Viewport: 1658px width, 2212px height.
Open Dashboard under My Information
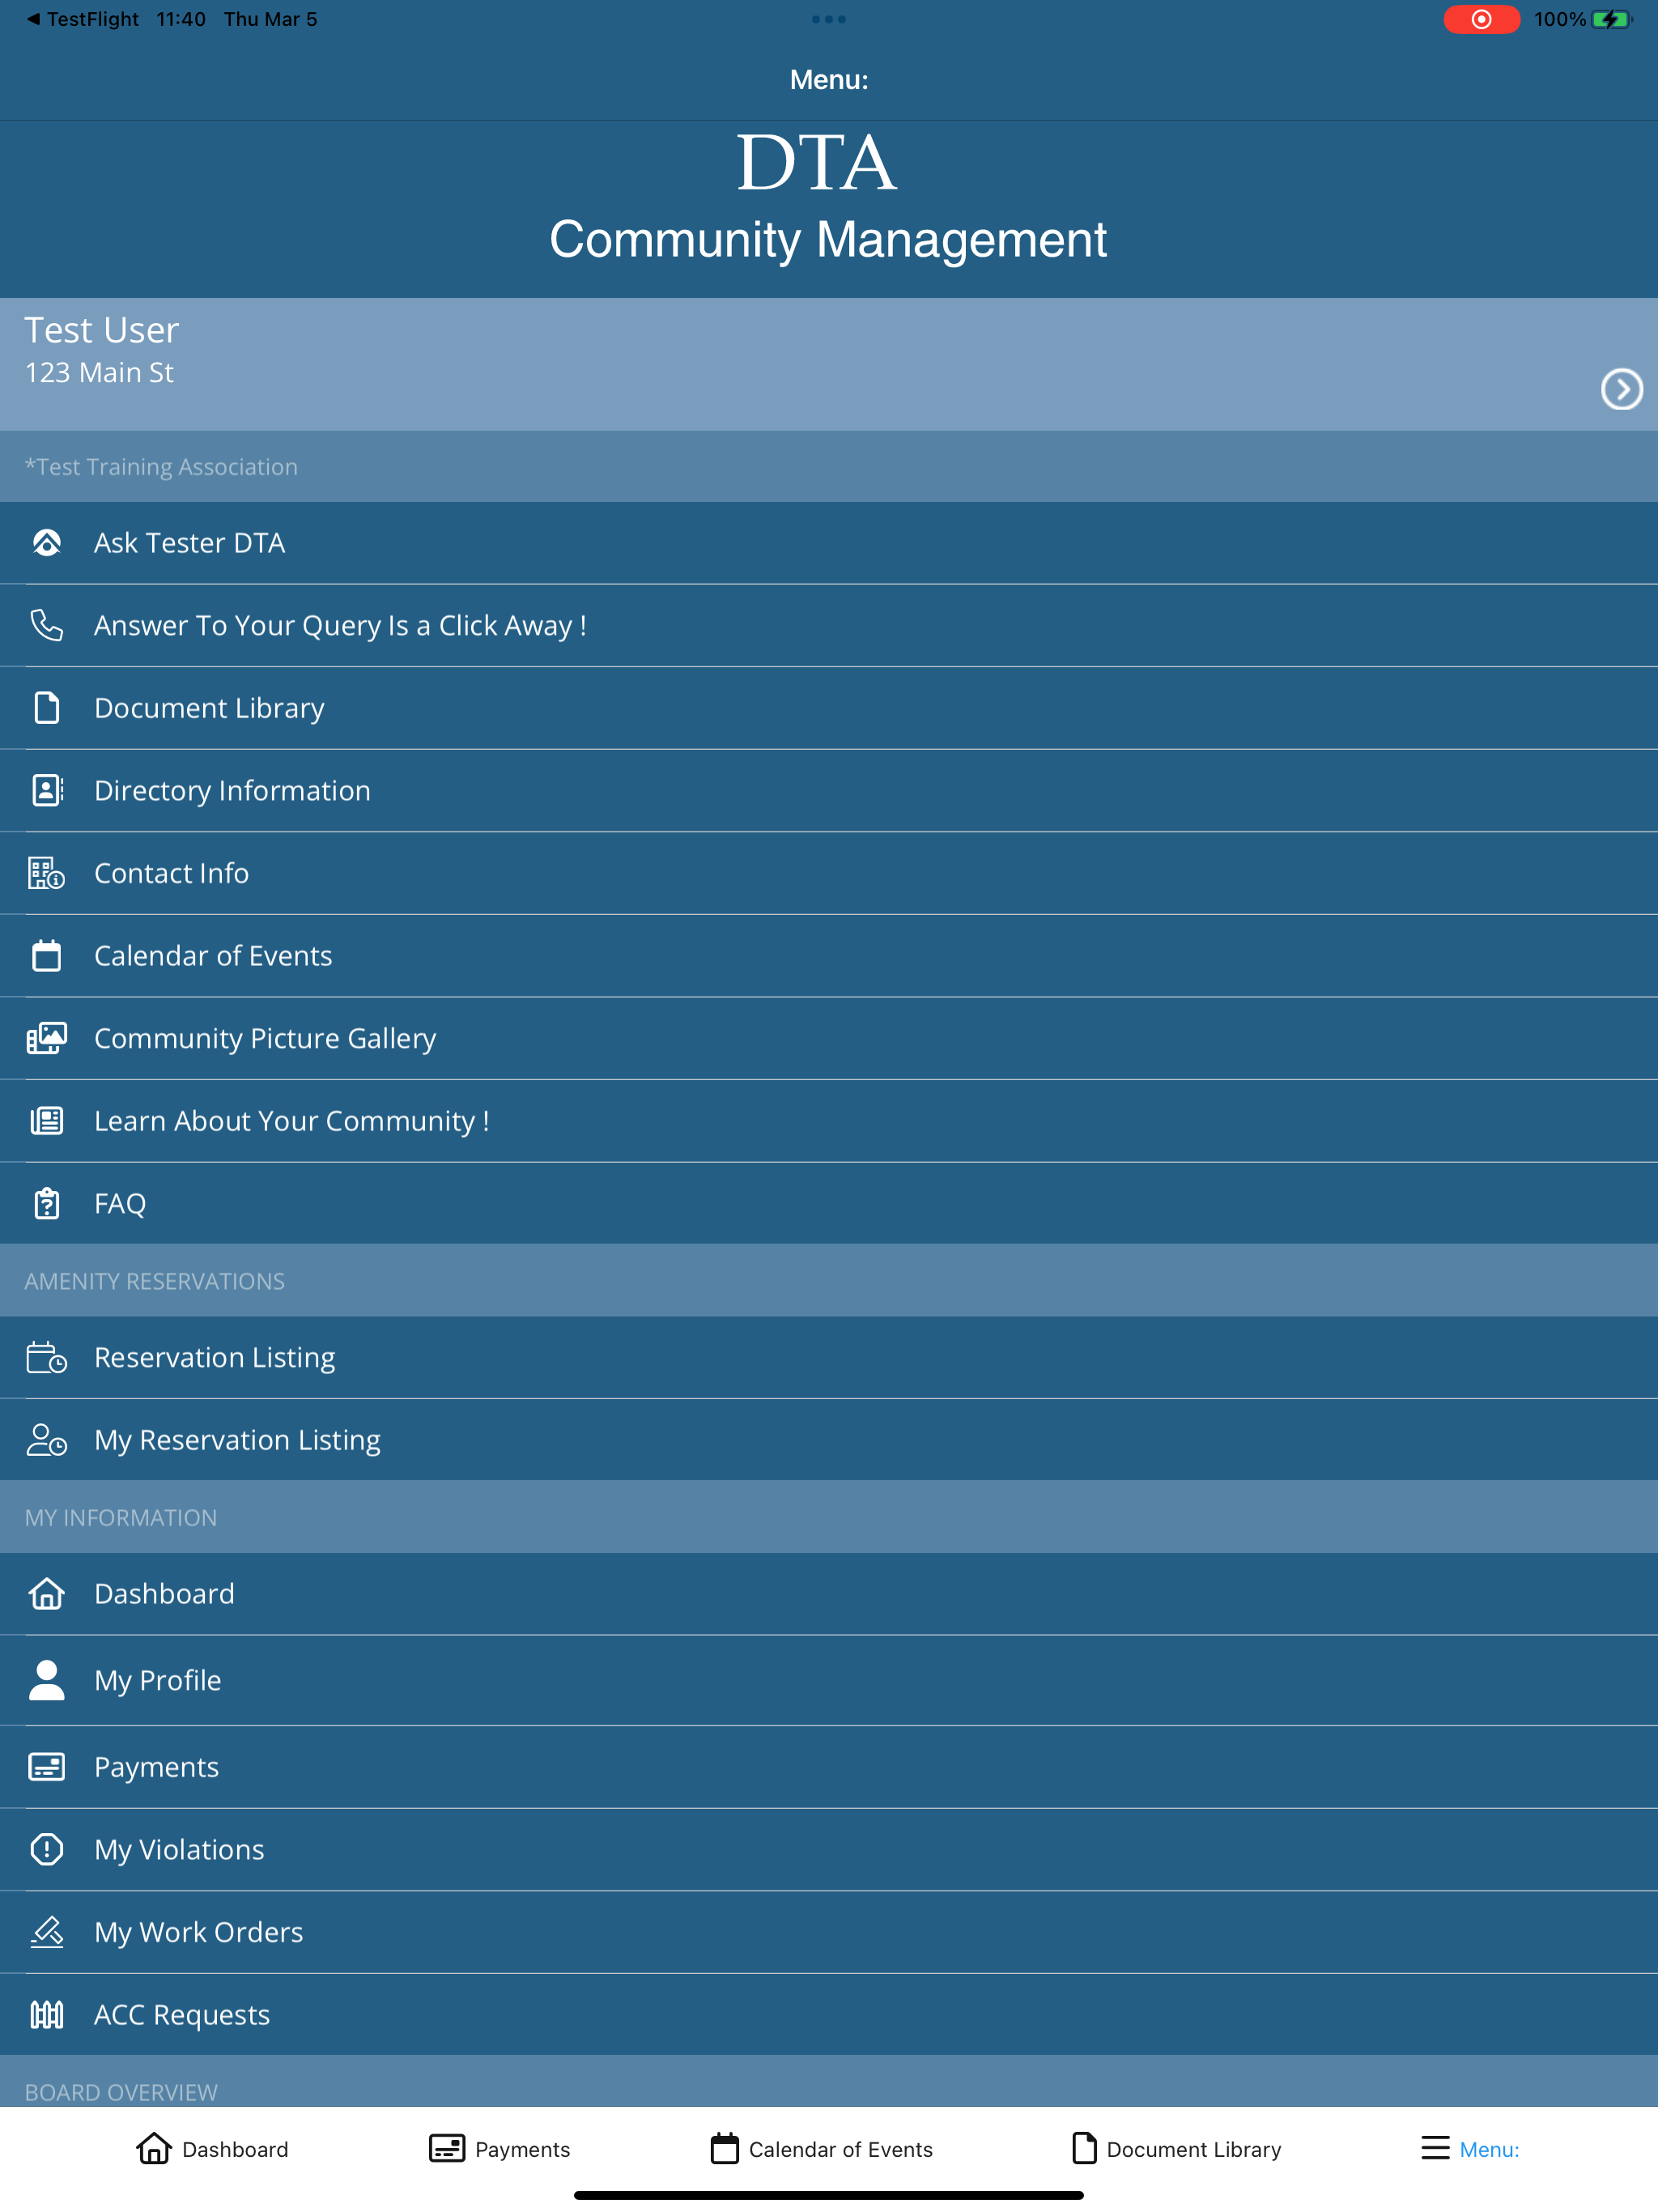[x=829, y=1594]
